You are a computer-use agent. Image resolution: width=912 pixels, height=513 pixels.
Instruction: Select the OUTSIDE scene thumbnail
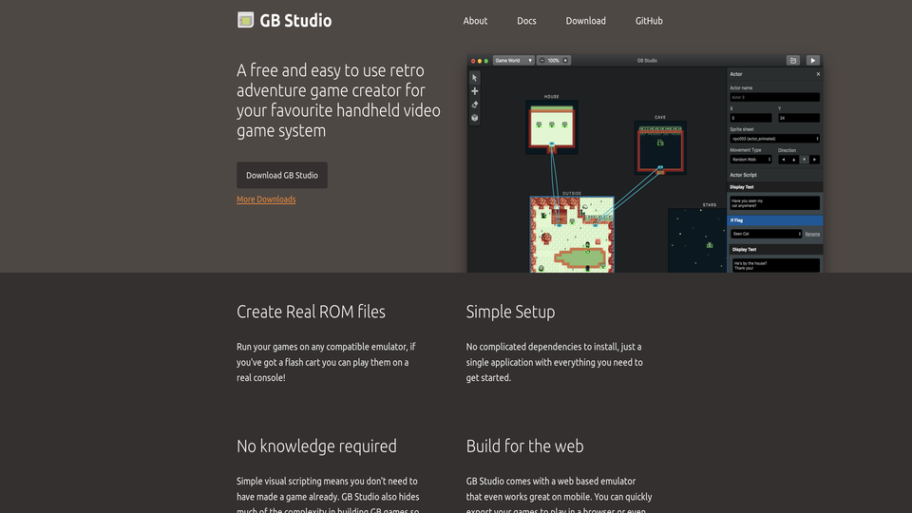click(x=572, y=235)
